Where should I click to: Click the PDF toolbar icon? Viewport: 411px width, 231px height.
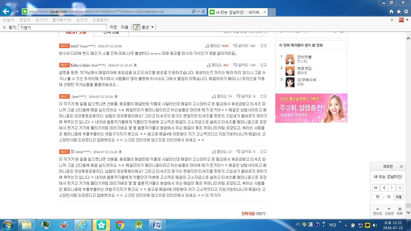[401, 20]
